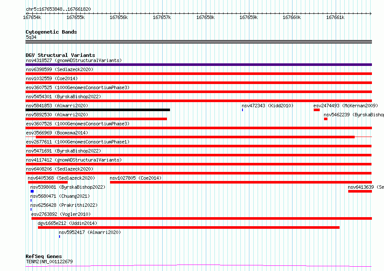Click the esv3566969 (Boomsma2014) label
This screenshot has width=384, height=271.
click(57, 133)
